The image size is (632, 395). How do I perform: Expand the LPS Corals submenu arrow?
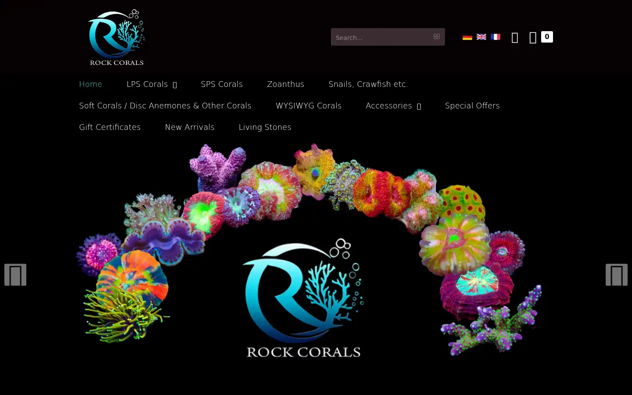(175, 85)
